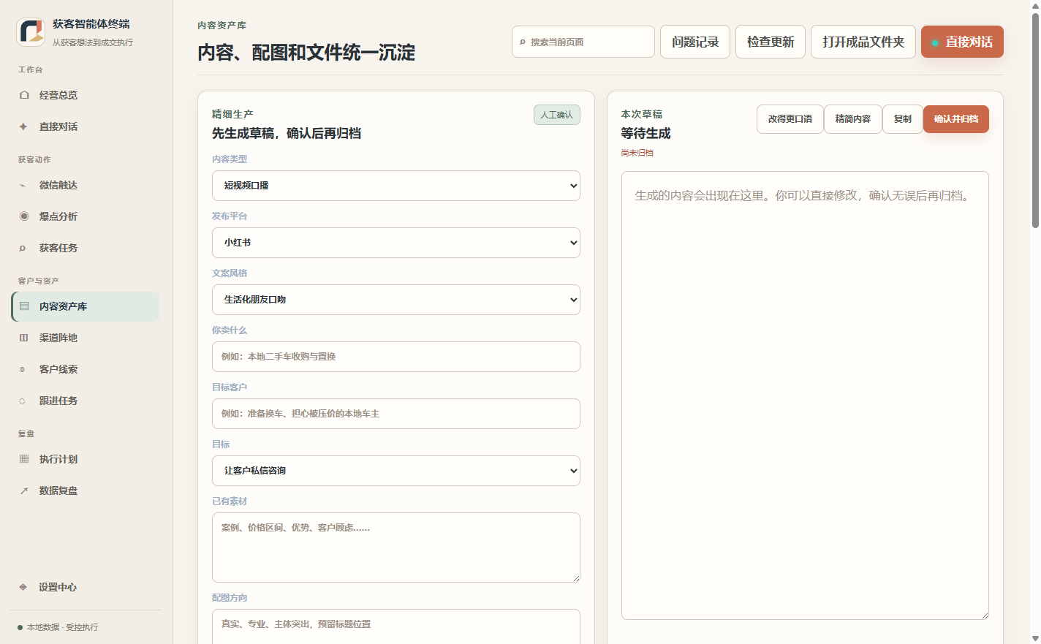Open 执行计划 menu item

click(86, 459)
